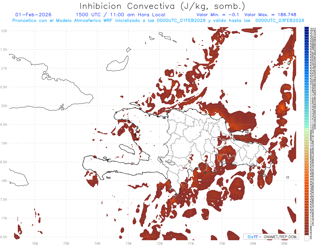Click the '18N' latitude label
The width and height of the screenshot is (319, 247).
[4, 181]
